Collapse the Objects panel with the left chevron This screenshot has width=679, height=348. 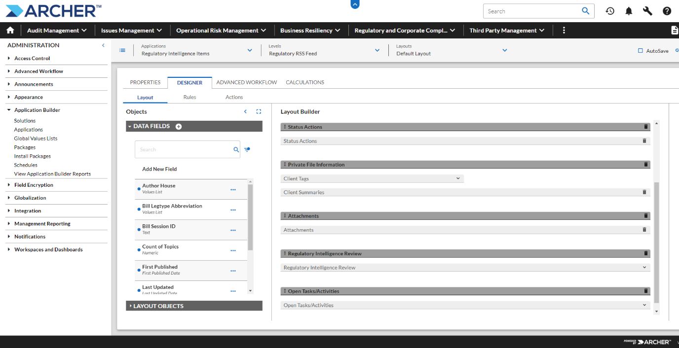click(245, 111)
